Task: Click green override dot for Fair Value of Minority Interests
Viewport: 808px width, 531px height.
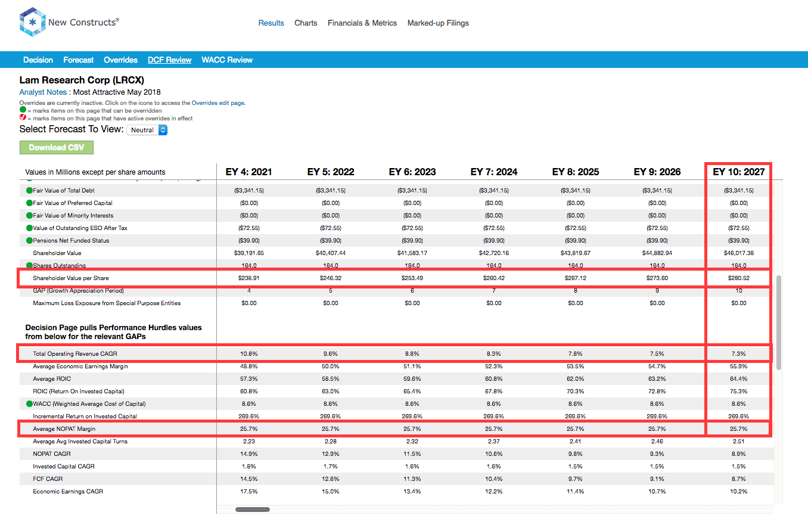Action: coord(29,216)
